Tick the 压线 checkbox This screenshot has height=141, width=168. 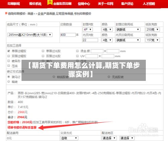pyautogui.click(x=9, y=66)
